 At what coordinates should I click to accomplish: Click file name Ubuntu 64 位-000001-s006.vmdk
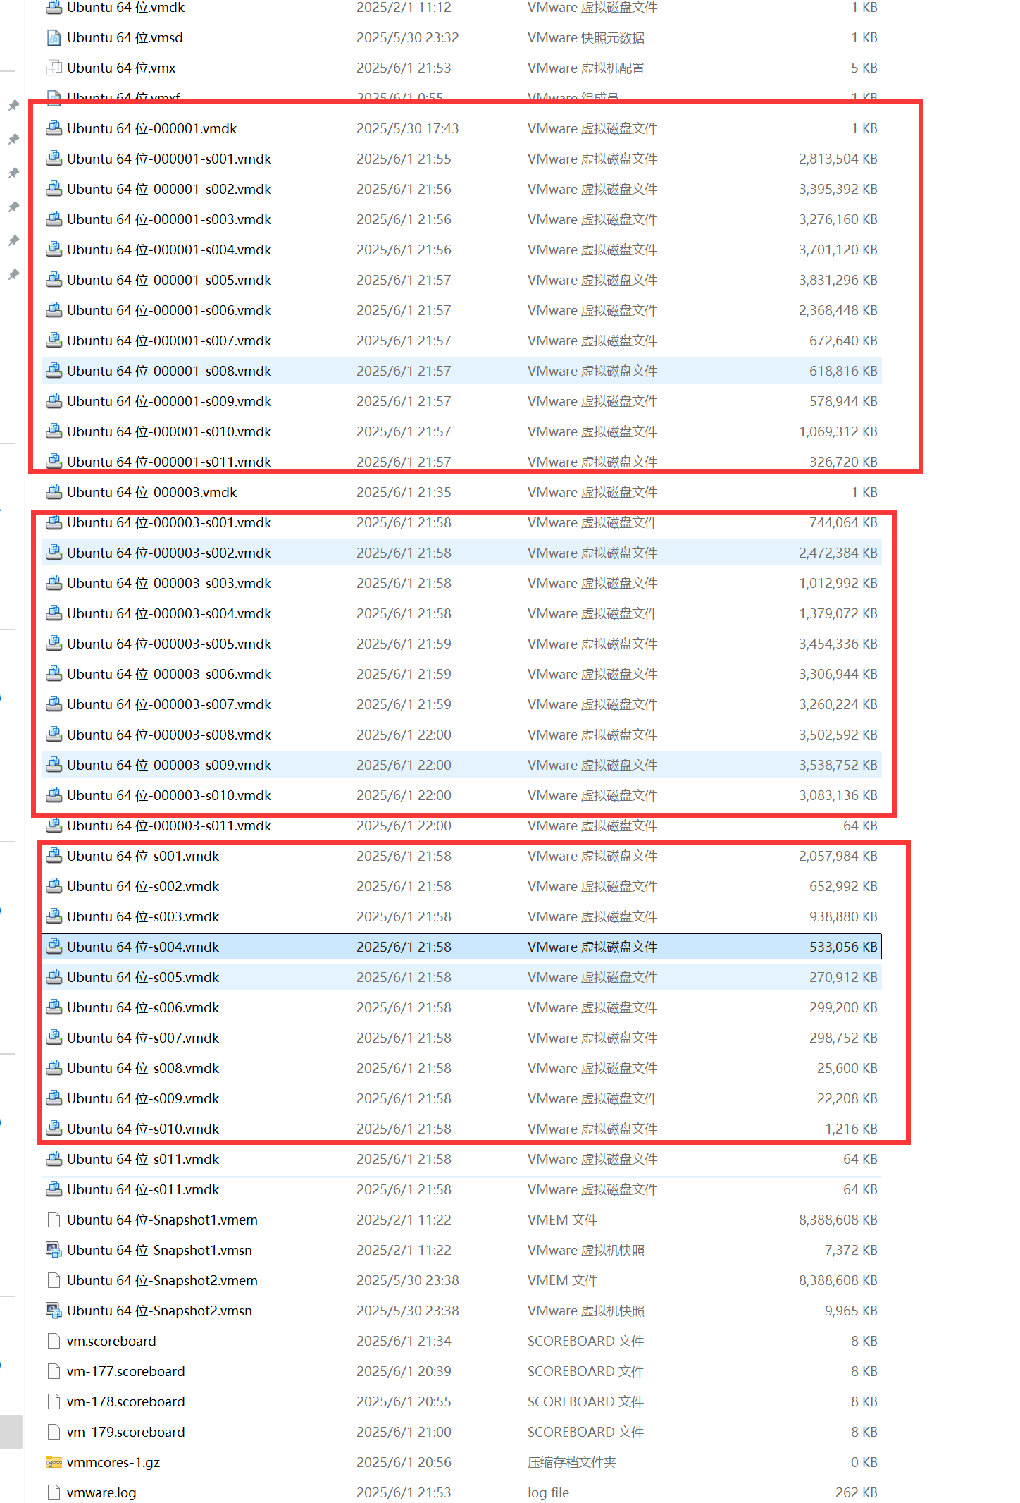coord(169,310)
